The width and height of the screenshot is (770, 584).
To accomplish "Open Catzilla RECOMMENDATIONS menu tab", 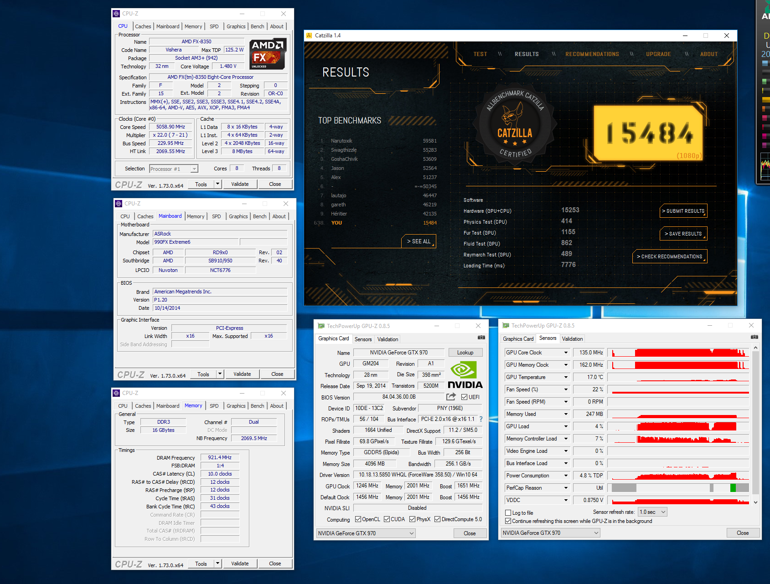I will (x=592, y=54).
